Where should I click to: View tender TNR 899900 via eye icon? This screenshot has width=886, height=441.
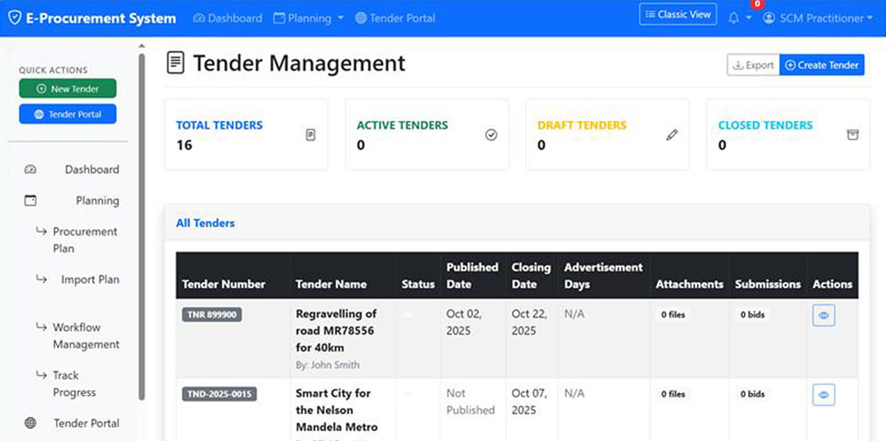[823, 316]
